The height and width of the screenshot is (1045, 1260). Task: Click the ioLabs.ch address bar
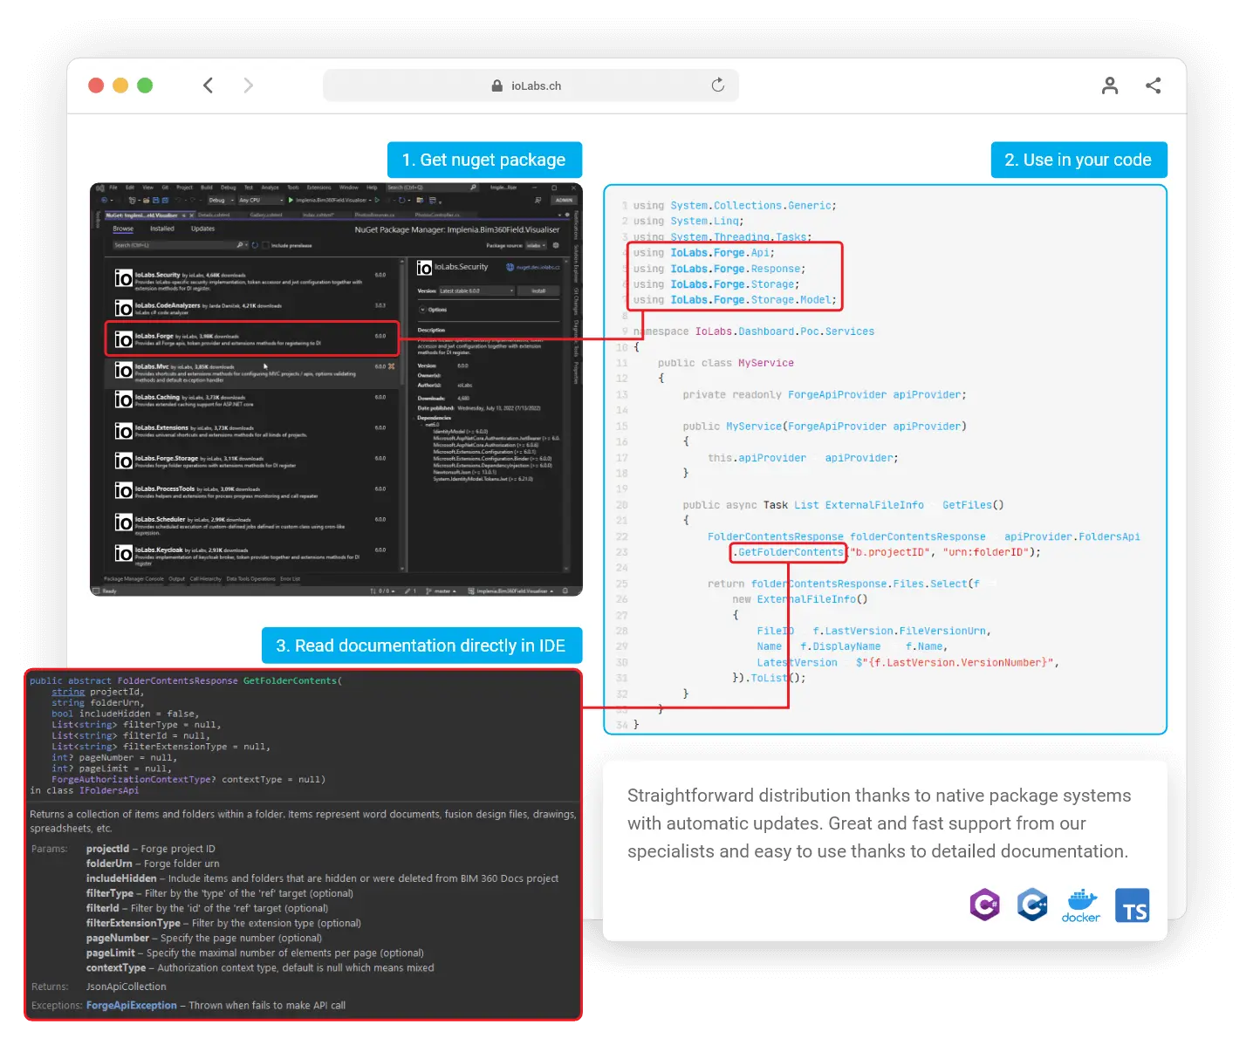[531, 85]
